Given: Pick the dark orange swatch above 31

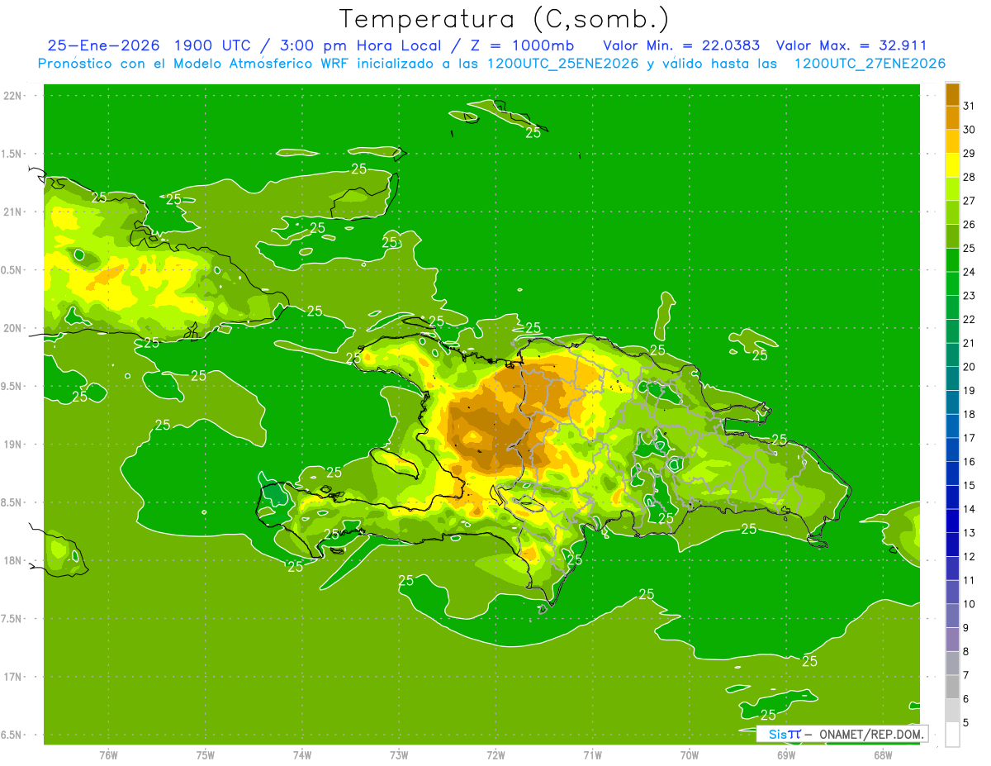Looking at the screenshot, I should 952,94.
